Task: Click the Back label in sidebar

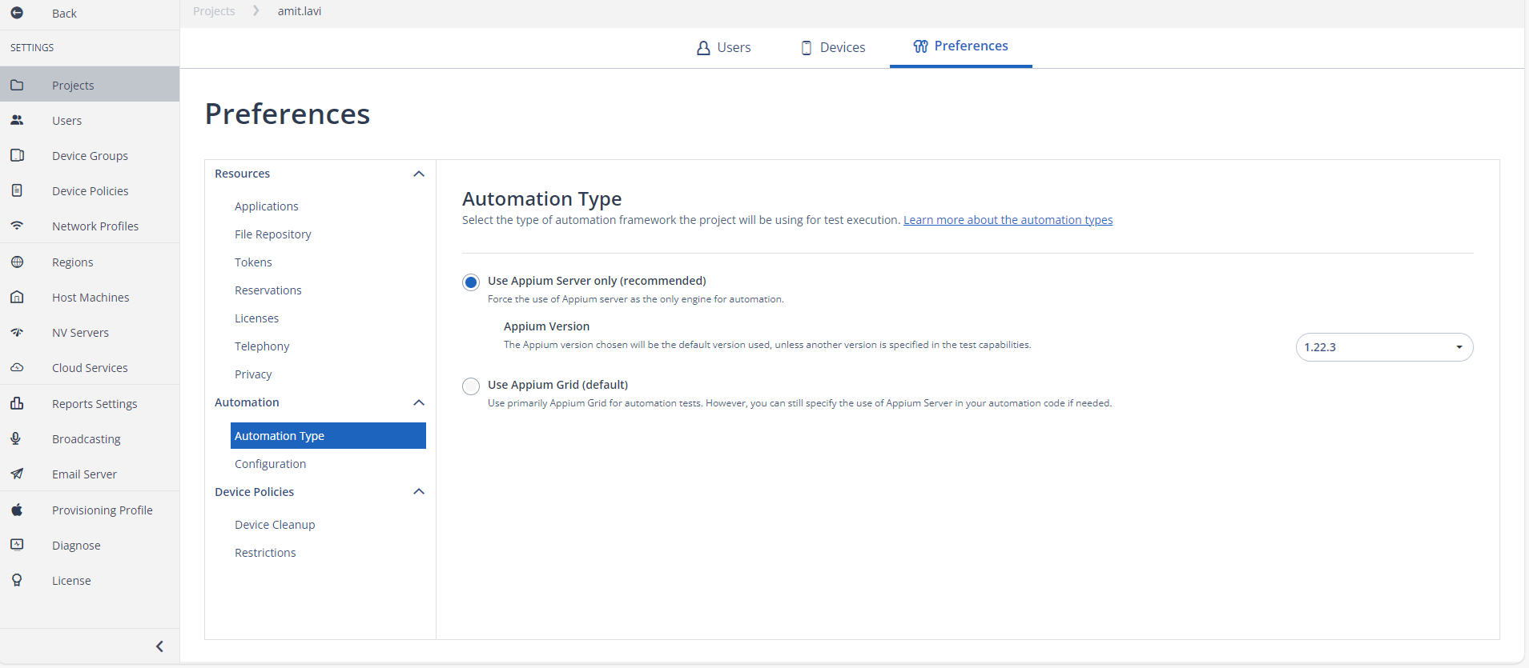Action: click(x=64, y=14)
